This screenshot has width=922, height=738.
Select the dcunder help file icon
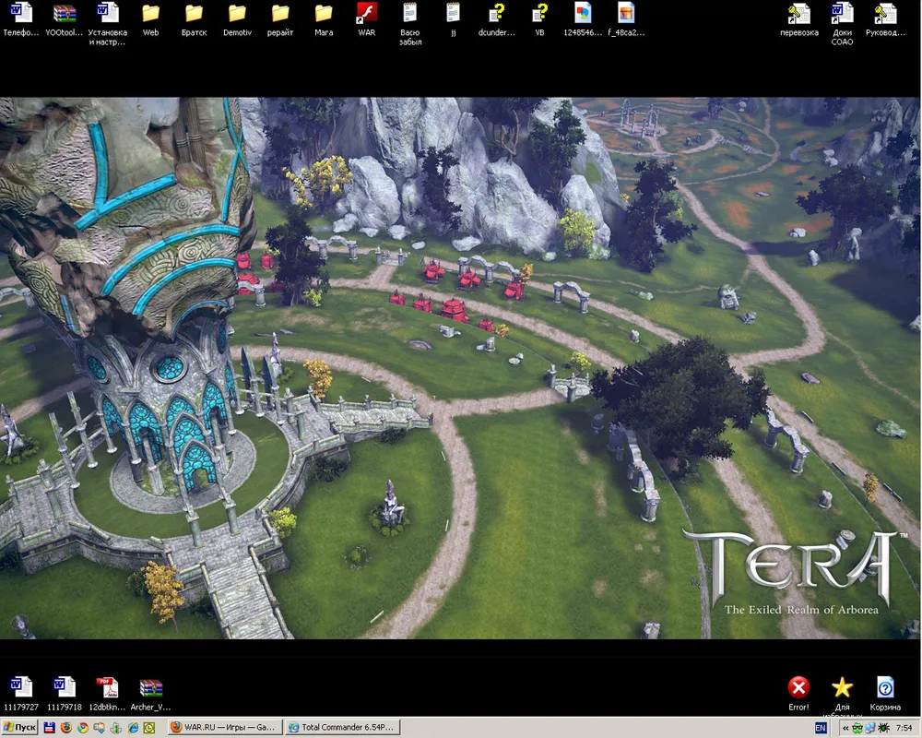coord(498,14)
